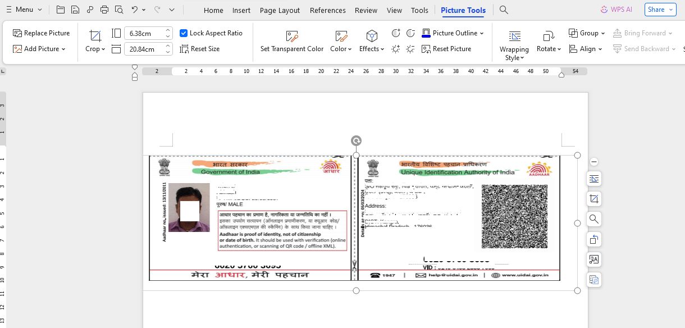Viewport: 685px width, 328px height.
Task: Click the collapse minus icon beside picture
Action: click(594, 162)
